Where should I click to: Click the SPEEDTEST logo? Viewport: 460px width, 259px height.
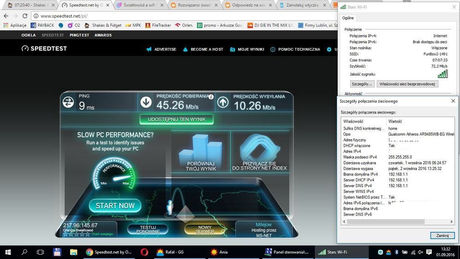(44, 48)
